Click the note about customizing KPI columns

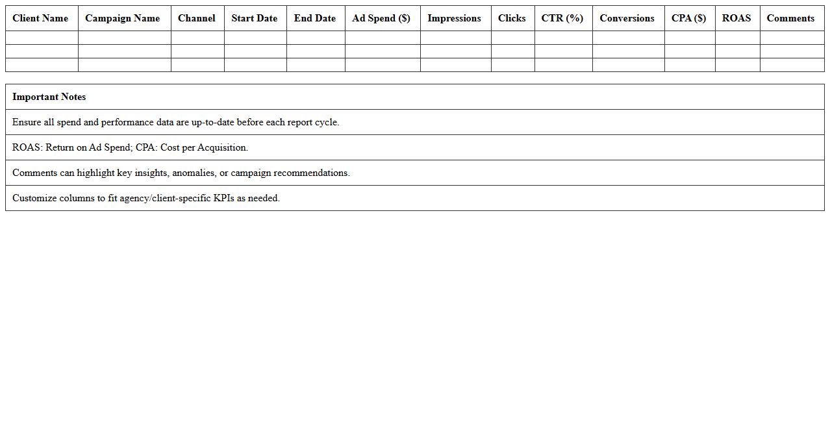coord(146,198)
